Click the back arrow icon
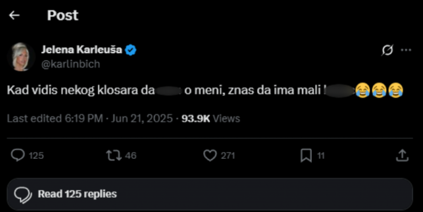 (x=14, y=16)
